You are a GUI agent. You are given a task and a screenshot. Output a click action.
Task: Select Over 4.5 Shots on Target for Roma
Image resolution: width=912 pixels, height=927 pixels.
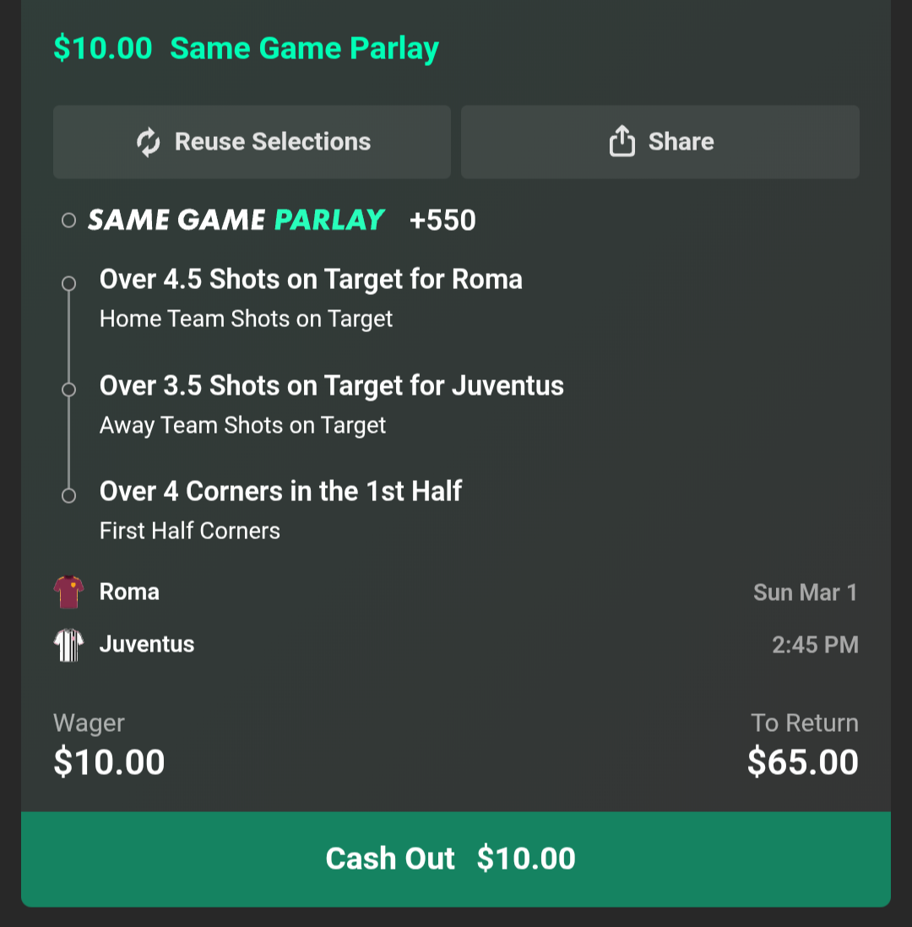coord(311,280)
